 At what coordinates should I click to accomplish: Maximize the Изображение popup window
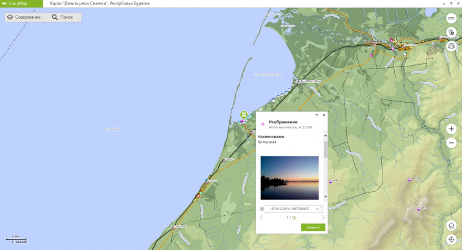[x=317, y=115]
